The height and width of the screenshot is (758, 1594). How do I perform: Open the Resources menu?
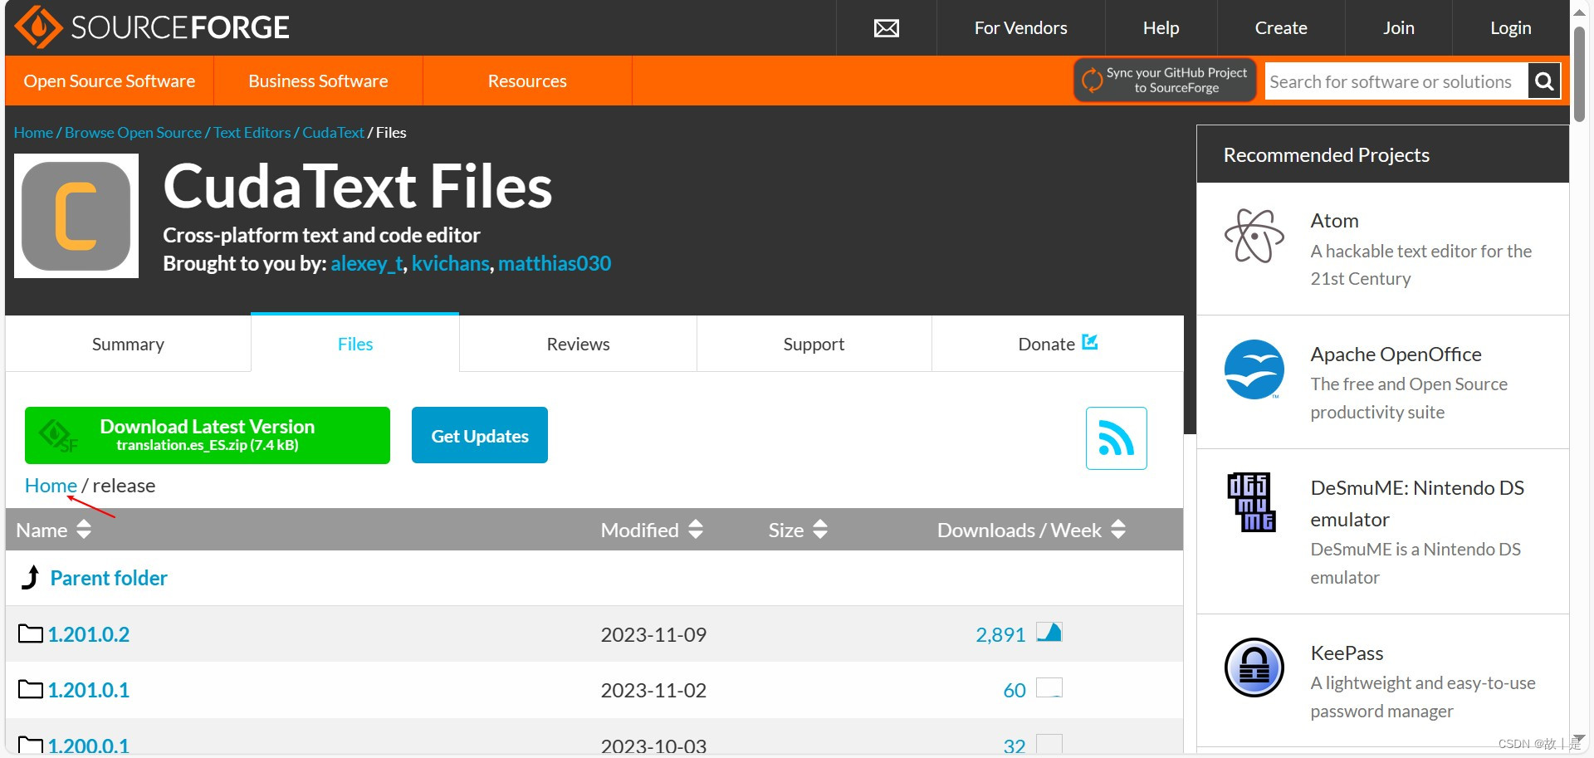point(527,81)
